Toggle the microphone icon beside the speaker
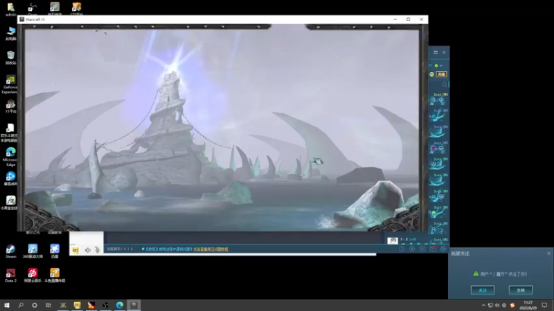Image resolution: width=554 pixels, height=311 pixels. click(x=97, y=250)
